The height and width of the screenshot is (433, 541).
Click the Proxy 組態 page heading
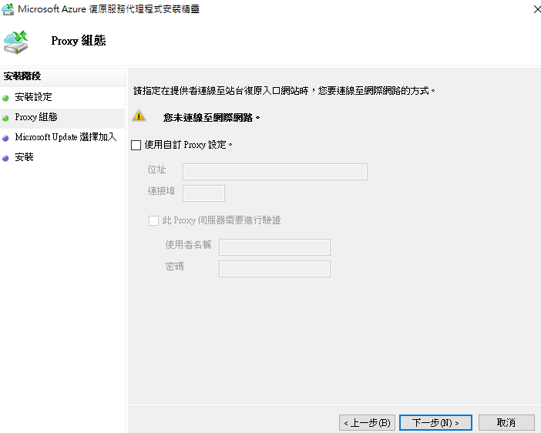point(79,41)
